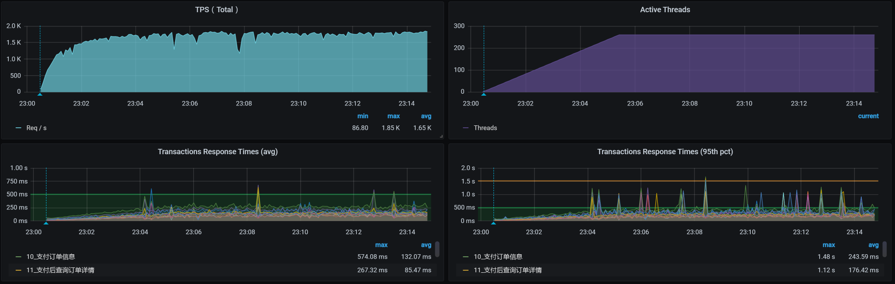Open TPS ( Total ) panel title menu

coord(216,10)
